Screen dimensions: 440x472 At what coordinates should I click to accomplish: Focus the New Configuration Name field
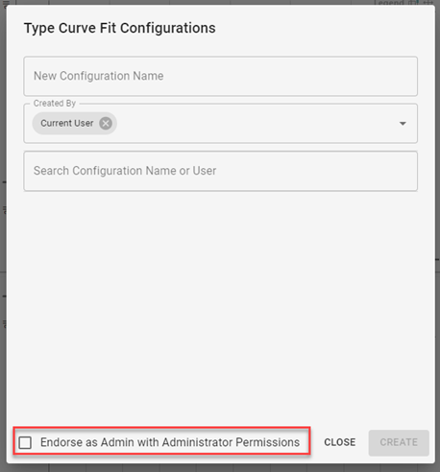pyautogui.click(x=220, y=76)
